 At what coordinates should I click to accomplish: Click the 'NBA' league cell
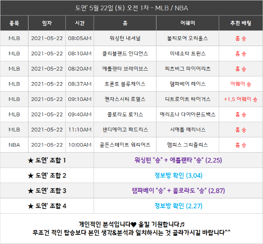click(14, 145)
